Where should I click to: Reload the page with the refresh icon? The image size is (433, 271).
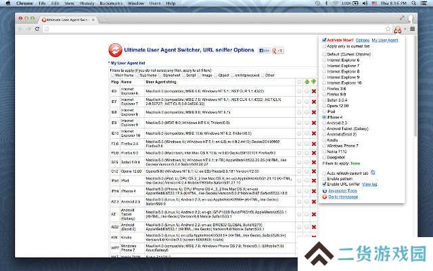click(x=37, y=28)
